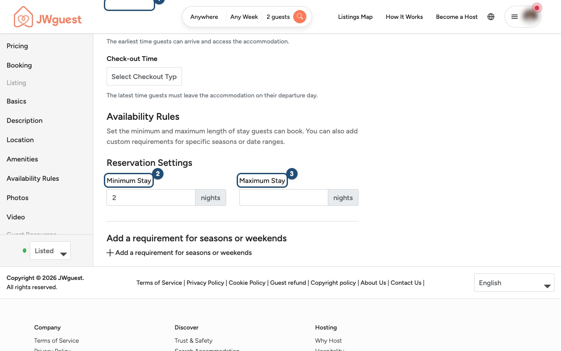
Task: Open the Cookie Policy footer link
Action: pos(247,283)
